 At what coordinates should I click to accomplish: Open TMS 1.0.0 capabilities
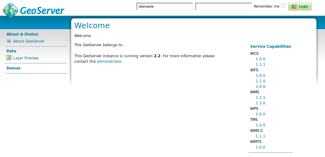[x=261, y=125]
